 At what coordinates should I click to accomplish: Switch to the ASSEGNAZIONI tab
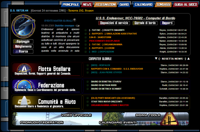[x=105, y=5]
